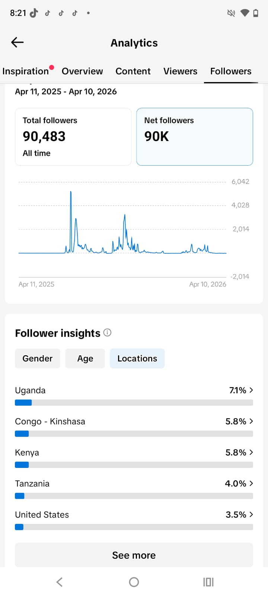Image resolution: width=268 pixels, height=597 pixels.
Task: Select the Total followers card
Action: [x=73, y=137]
